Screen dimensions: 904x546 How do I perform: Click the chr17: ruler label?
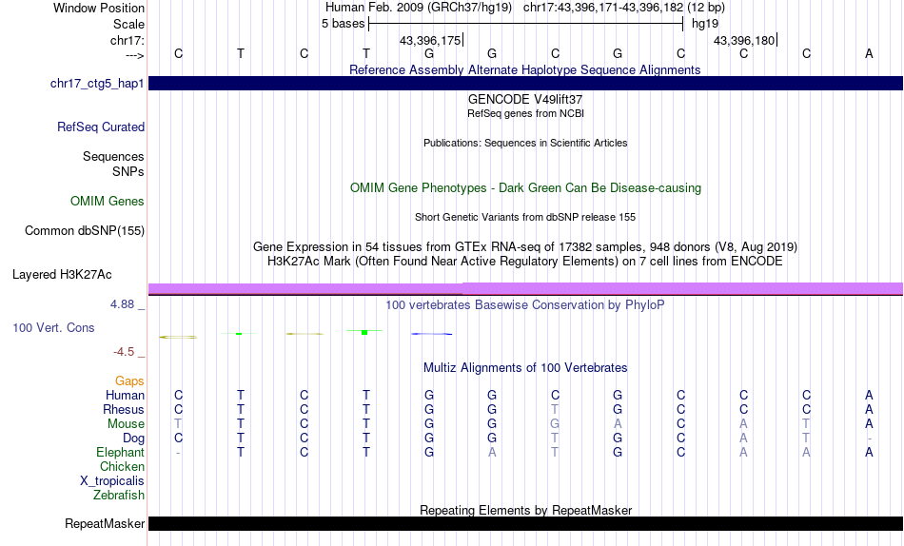[x=128, y=41]
